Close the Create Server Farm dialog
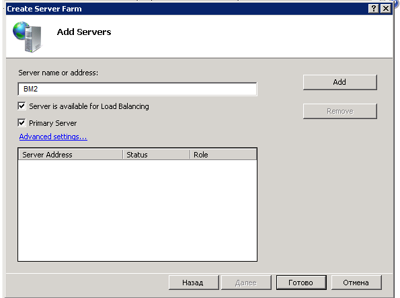400x298 pixels. click(386, 9)
